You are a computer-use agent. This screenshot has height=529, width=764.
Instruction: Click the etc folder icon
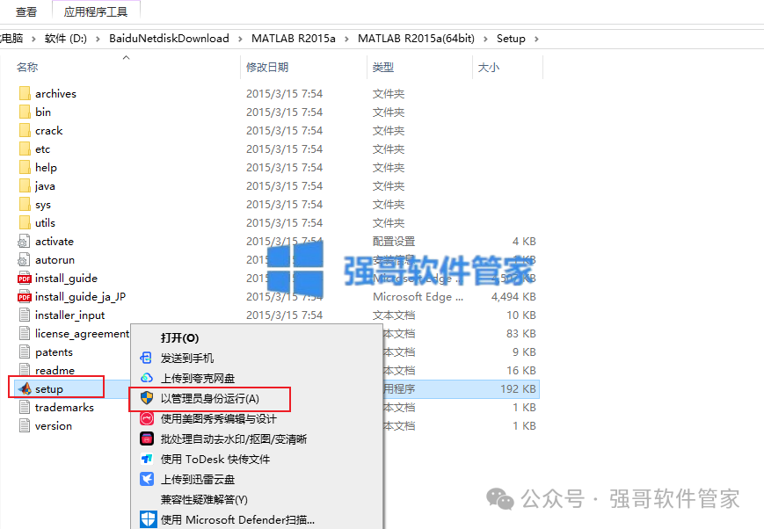[25, 149]
